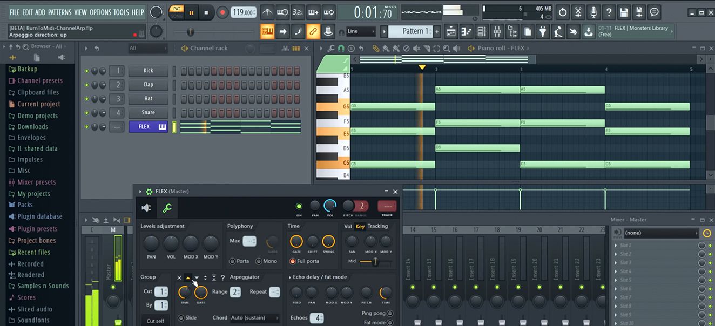
Task: Open the Playlist view icon
Action: (x=451, y=31)
